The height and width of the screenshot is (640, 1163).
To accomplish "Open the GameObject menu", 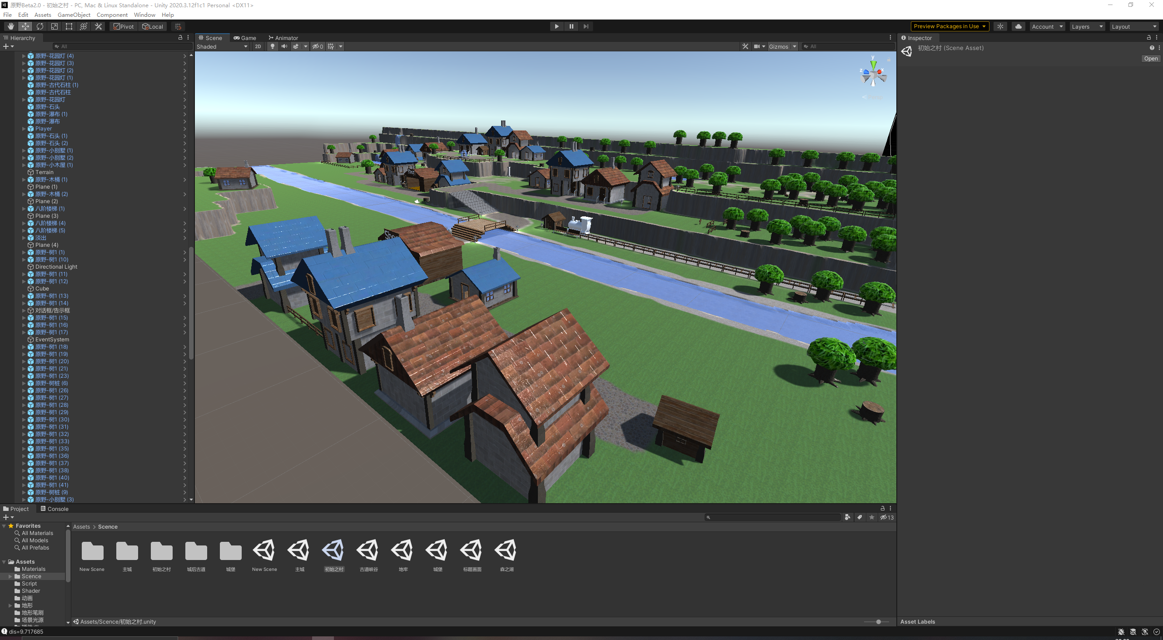I will tap(74, 15).
